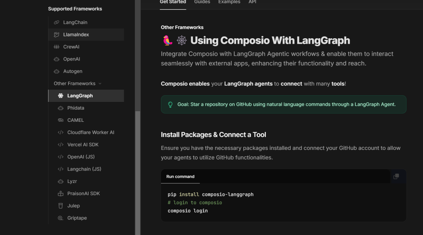This screenshot has height=235, width=423.
Task: Select the Autogen sidebar icon
Action: click(x=57, y=71)
